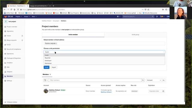Select the Invite group tab
Screen dimensions: 192x108
135,35
